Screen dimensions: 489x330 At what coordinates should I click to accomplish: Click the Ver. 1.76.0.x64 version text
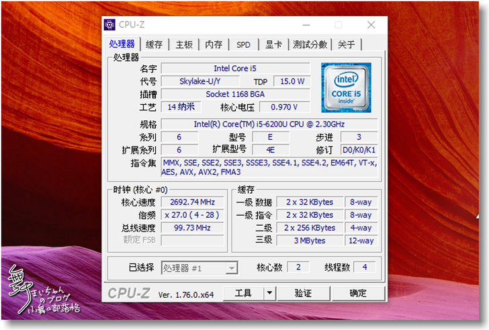186,295
